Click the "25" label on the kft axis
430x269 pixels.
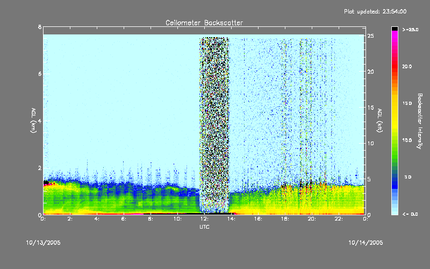click(x=370, y=36)
